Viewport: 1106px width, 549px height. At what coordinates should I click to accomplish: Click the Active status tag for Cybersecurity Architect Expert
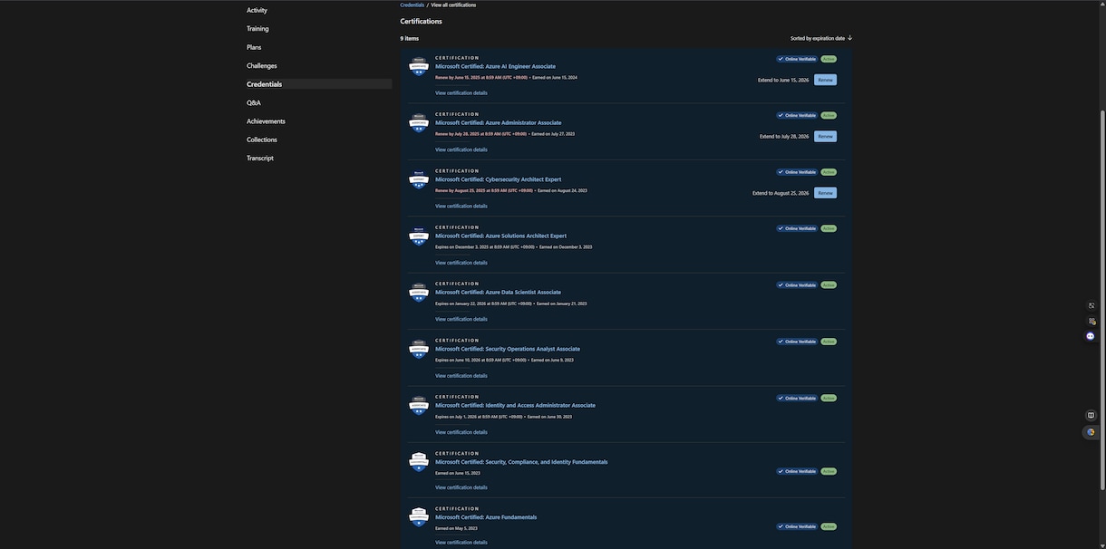point(829,172)
